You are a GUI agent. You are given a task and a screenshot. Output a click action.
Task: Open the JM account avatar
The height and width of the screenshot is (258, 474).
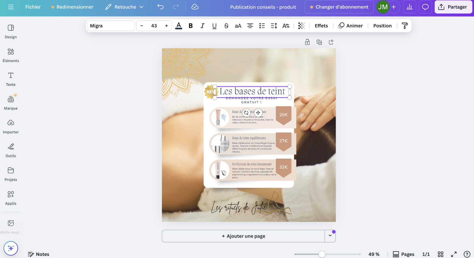[383, 7]
